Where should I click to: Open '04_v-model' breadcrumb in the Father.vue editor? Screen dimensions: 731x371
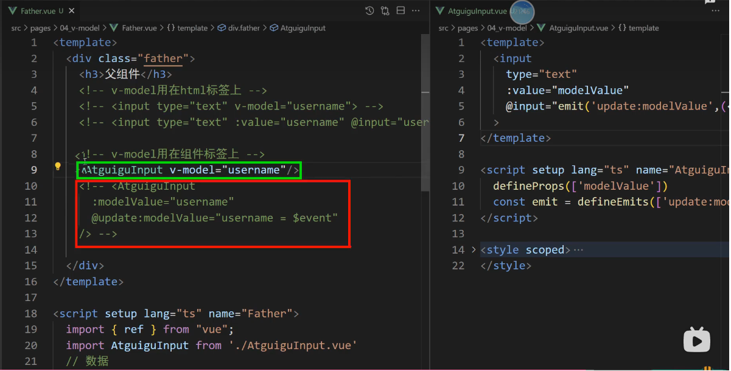click(x=80, y=28)
